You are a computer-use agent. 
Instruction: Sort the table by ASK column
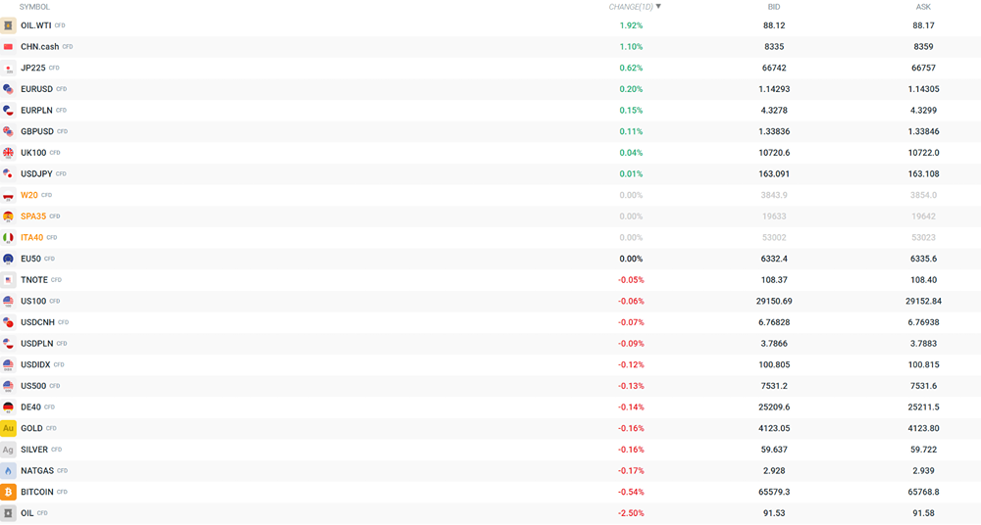point(923,7)
